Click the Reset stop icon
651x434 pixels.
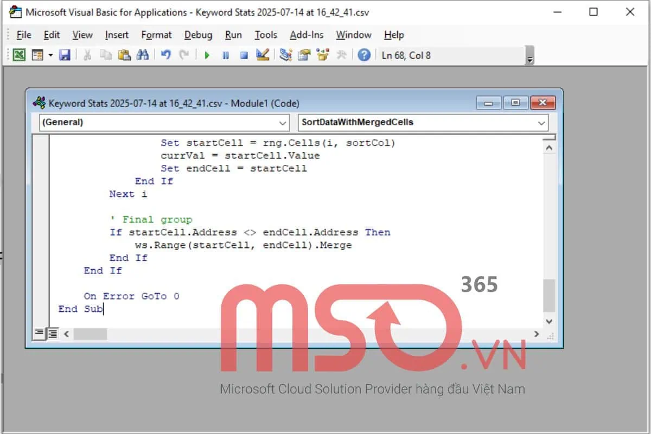(x=244, y=55)
